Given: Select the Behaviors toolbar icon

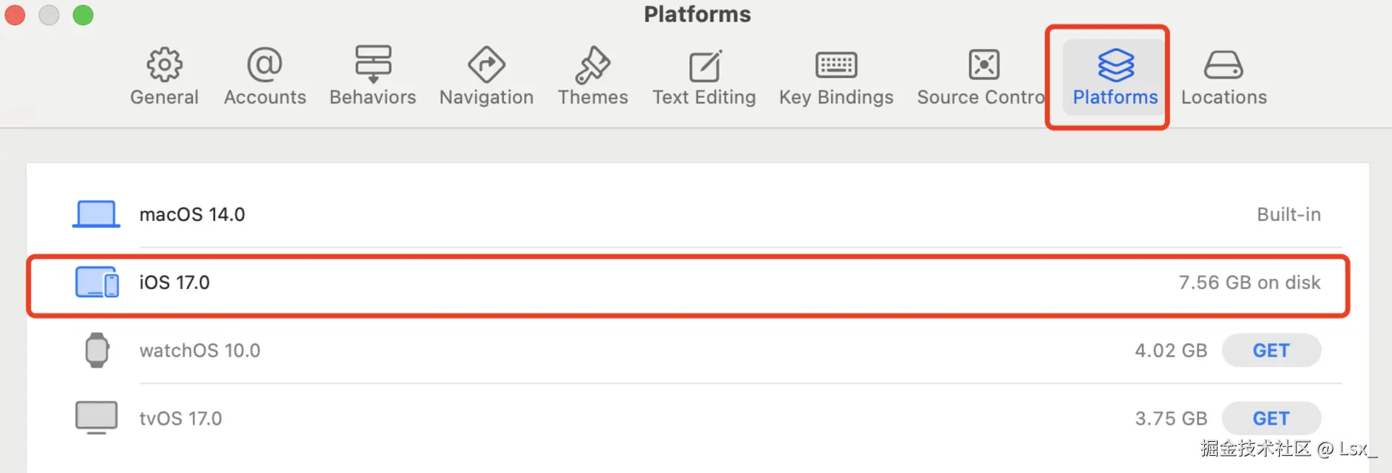Looking at the screenshot, I should click(372, 65).
